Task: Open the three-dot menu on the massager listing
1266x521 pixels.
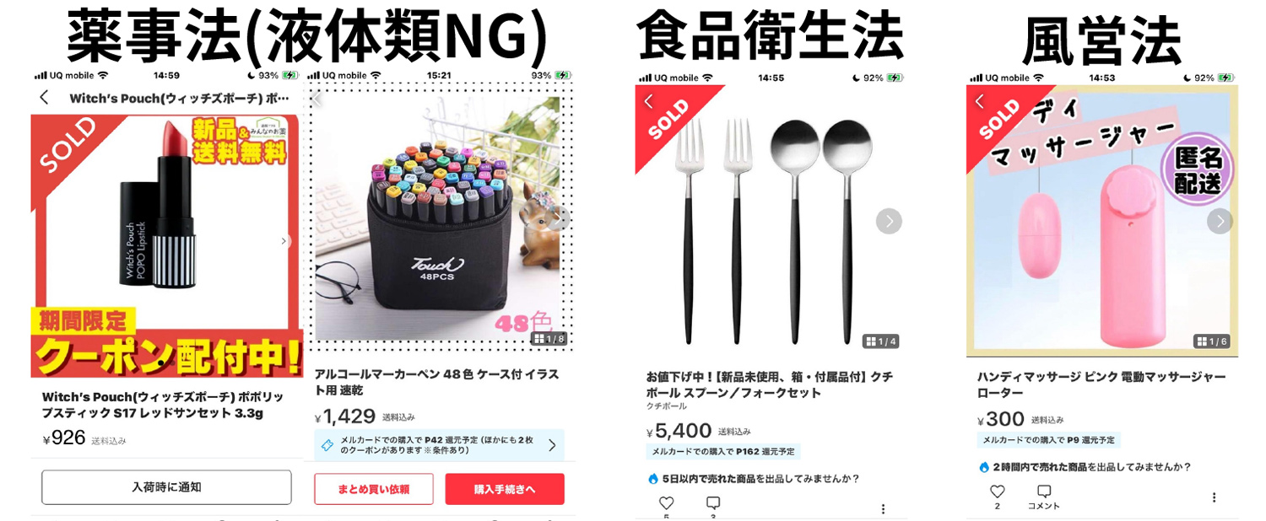Action: [1214, 497]
